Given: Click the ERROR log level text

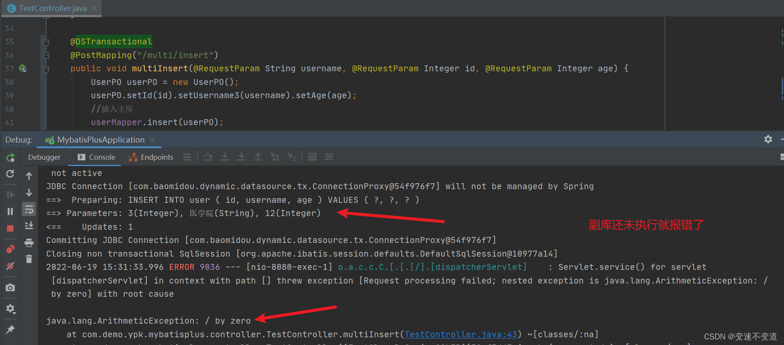Looking at the screenshot, I should 182,267.
